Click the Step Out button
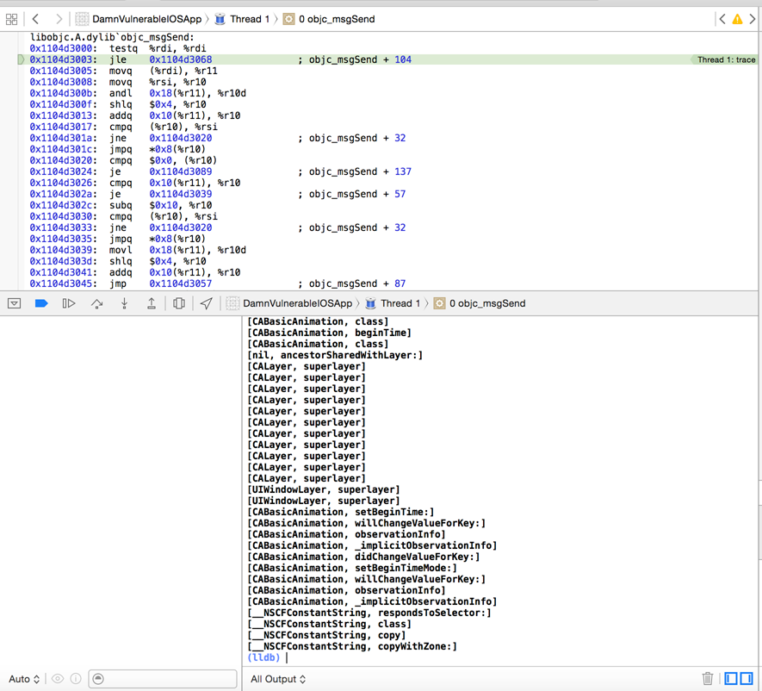Image resolution: width=762 pixels, height=691 pixels. pos(152,303)
